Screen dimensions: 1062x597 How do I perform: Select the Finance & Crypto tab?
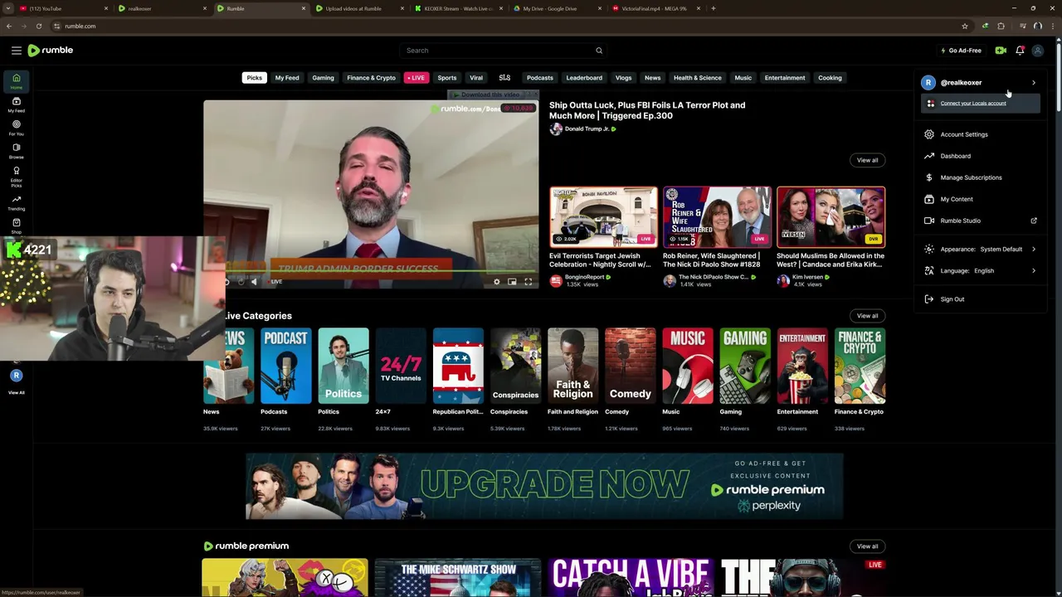pyautogui.click(x=371, y=78)
